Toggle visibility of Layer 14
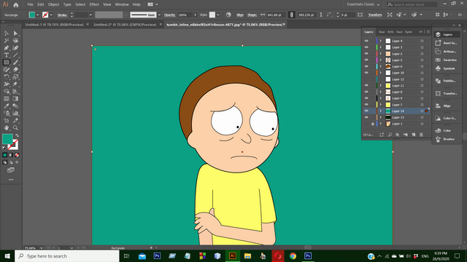The image size is (467, 262). [366, 111]
